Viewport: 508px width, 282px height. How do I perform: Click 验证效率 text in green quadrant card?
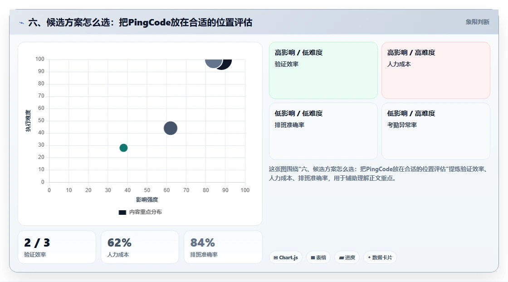pyautogui.click(x=287, y=64)
